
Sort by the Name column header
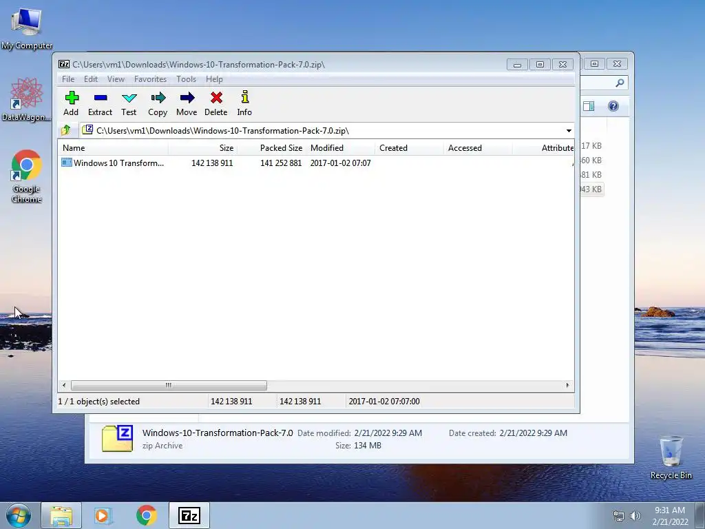tap(114, 148)
